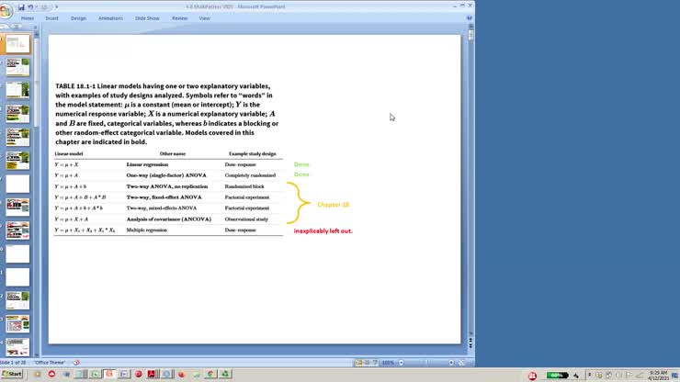
Task: Switch to the Animations ribbon tab
Action: tap(110, 18)
